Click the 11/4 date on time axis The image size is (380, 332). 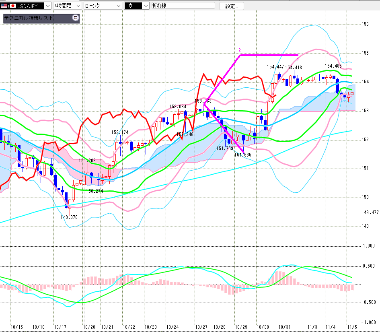coord(331,327)
